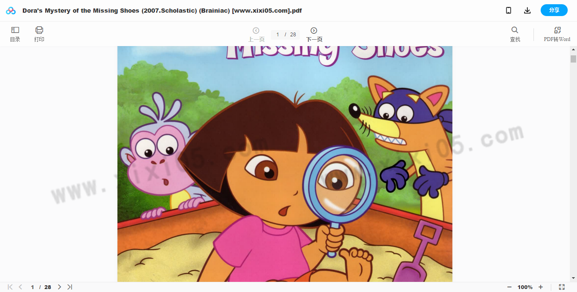Jump to the last page in the bottom bar

[x=70, y=287]
